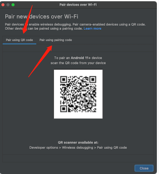Viewport: 159px width, 174px height.
Task: Click the QR scanner available at label
Action: 78,142
